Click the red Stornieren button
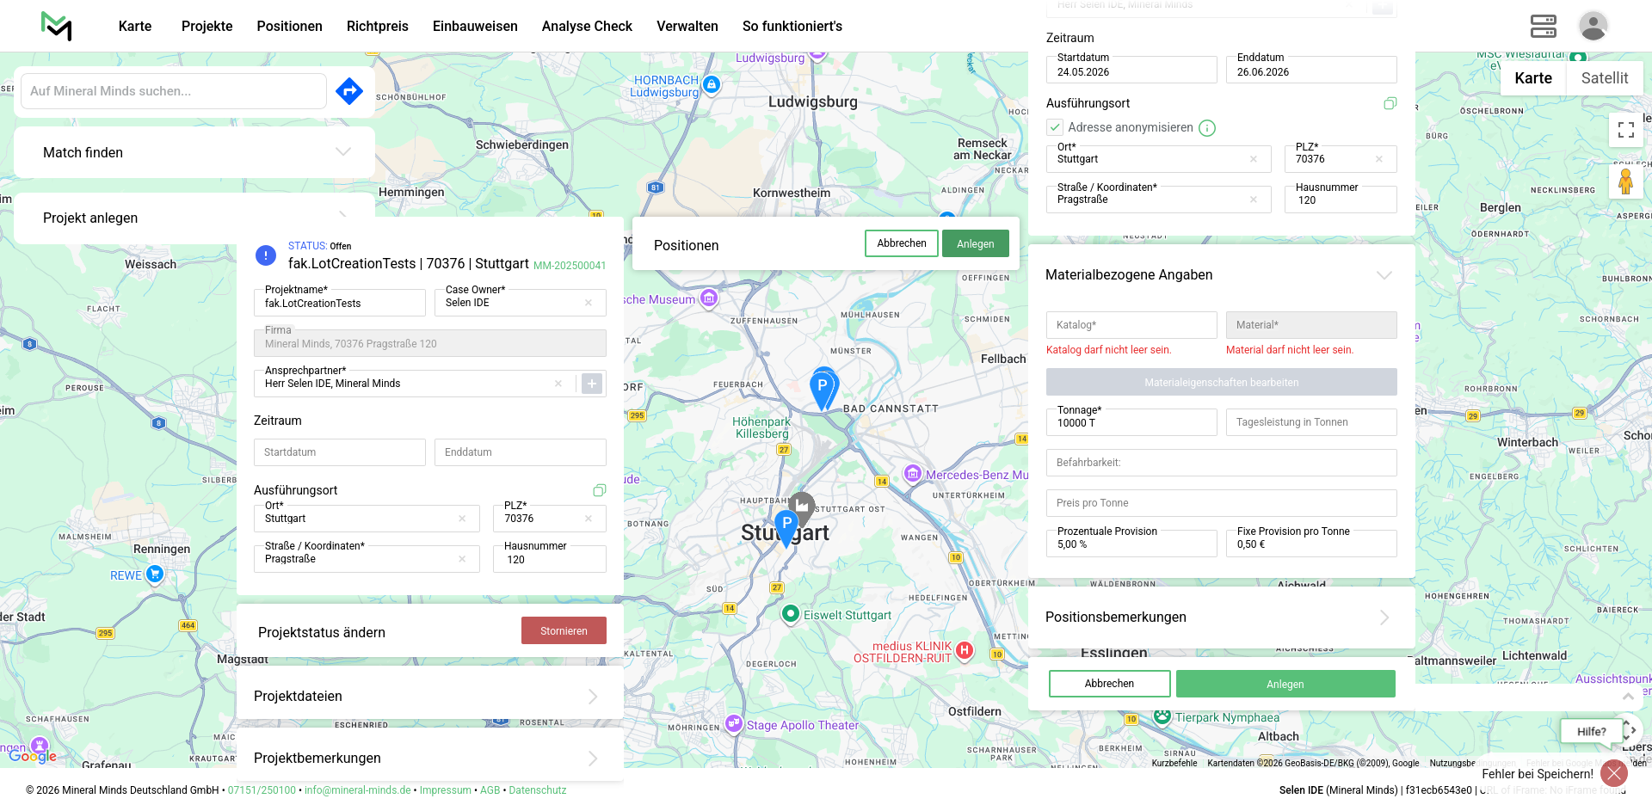The width and height of the screenshot is (1652, 811). coord(564,631)
